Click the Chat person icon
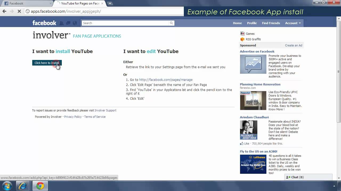Image resolution: width=341 pixels, height=191 pixels. 288,177
